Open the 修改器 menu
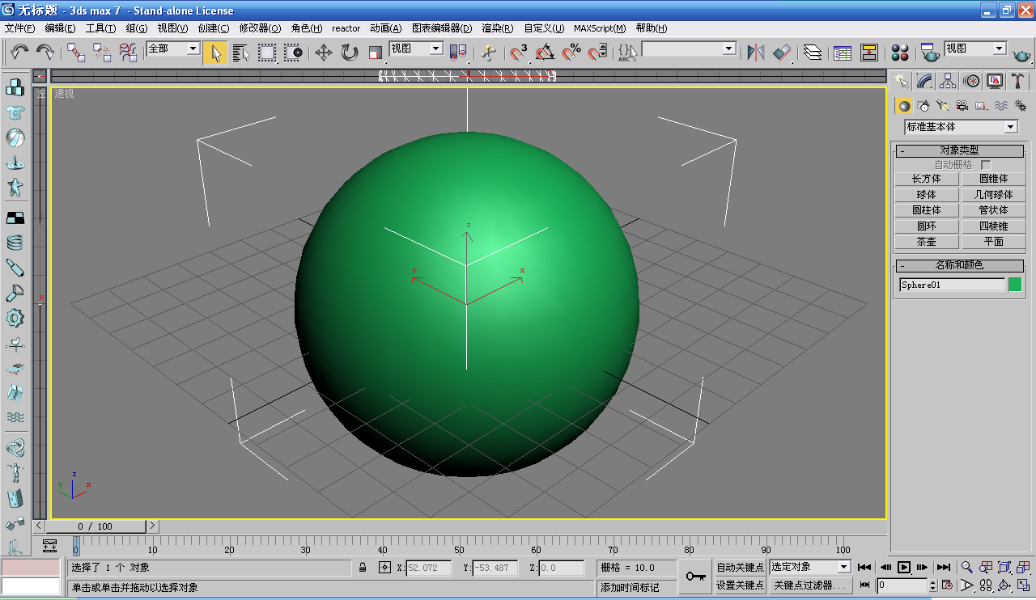 coord(260,28)
